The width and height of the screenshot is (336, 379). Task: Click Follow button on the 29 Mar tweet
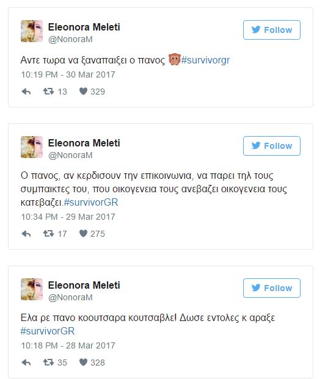(x=272, y=146)
